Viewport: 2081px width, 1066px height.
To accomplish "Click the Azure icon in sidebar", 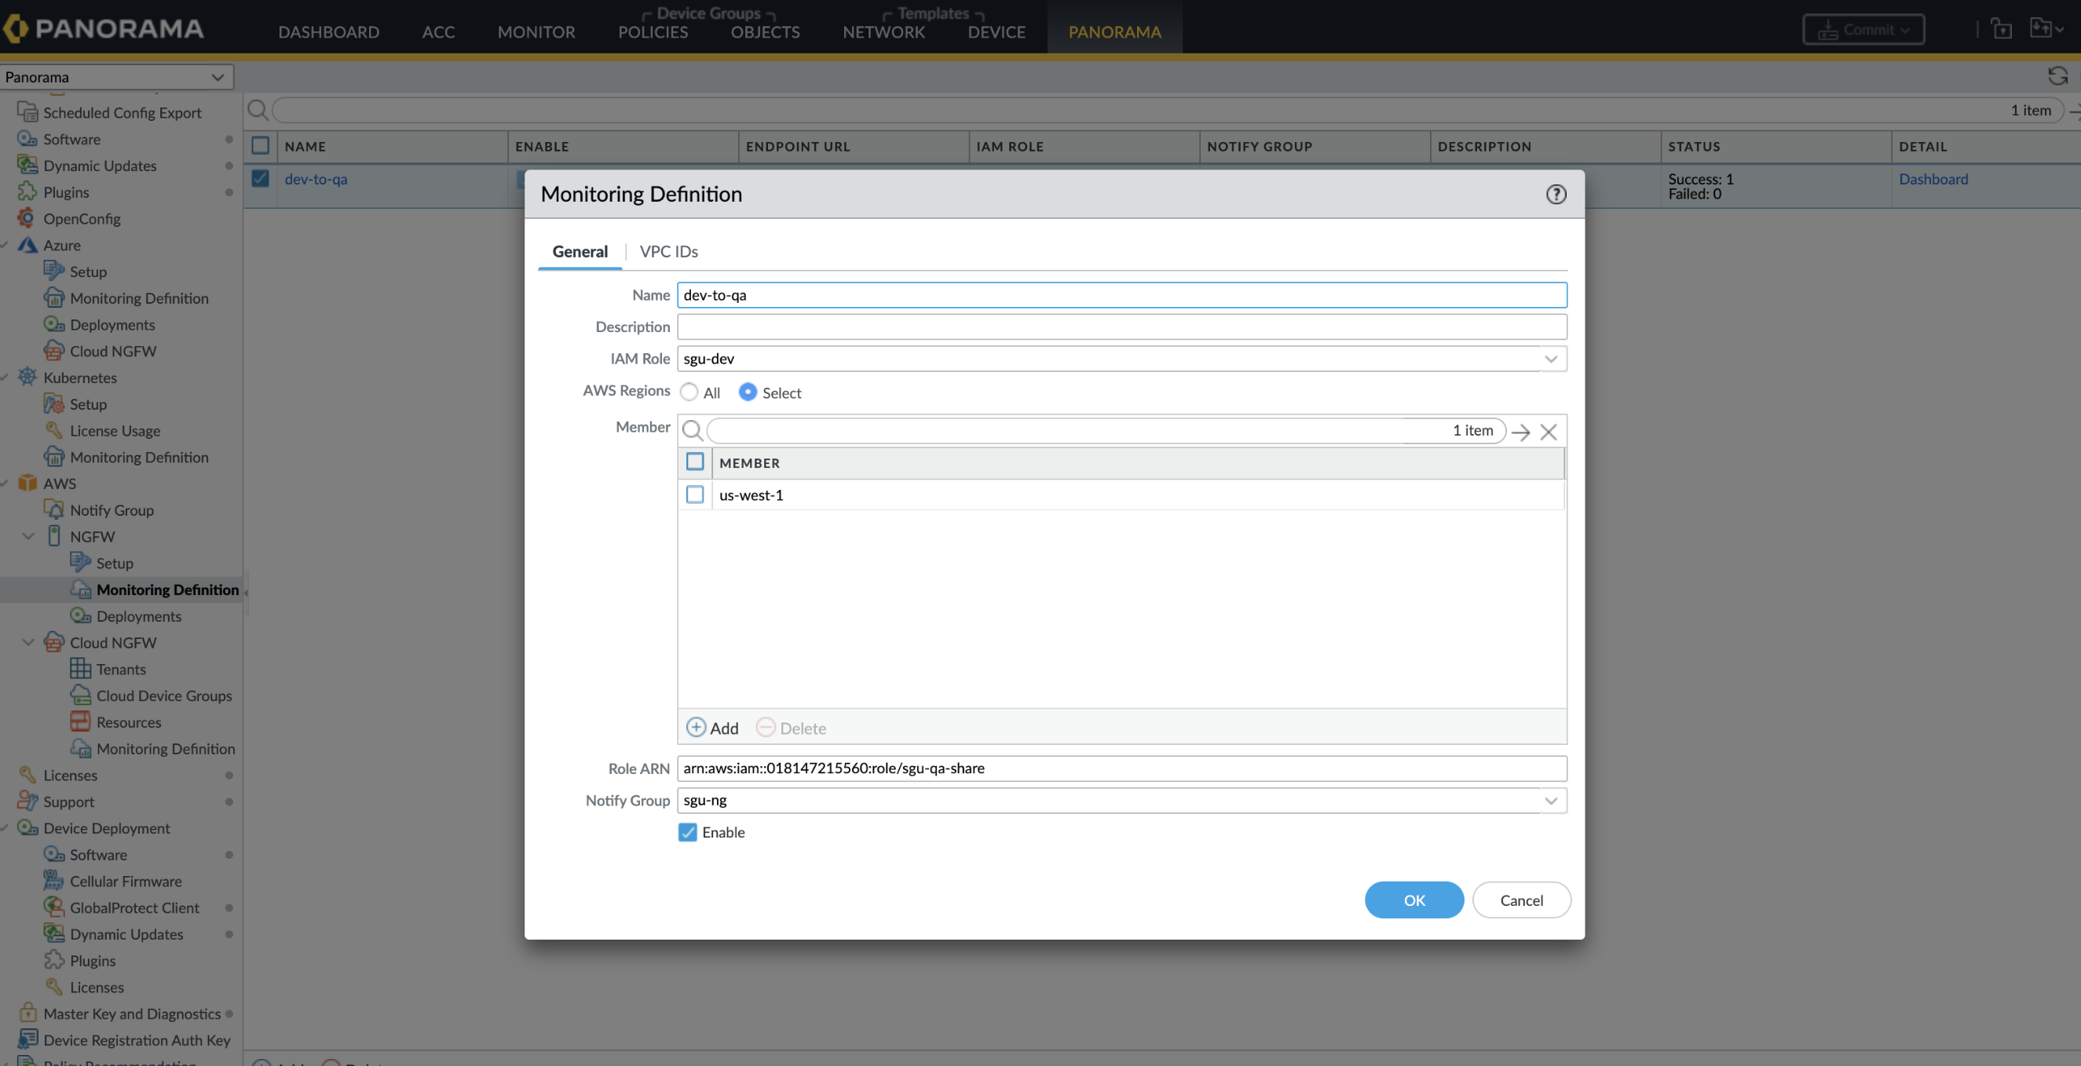I will pyautogui.click(x=27, y=245).
